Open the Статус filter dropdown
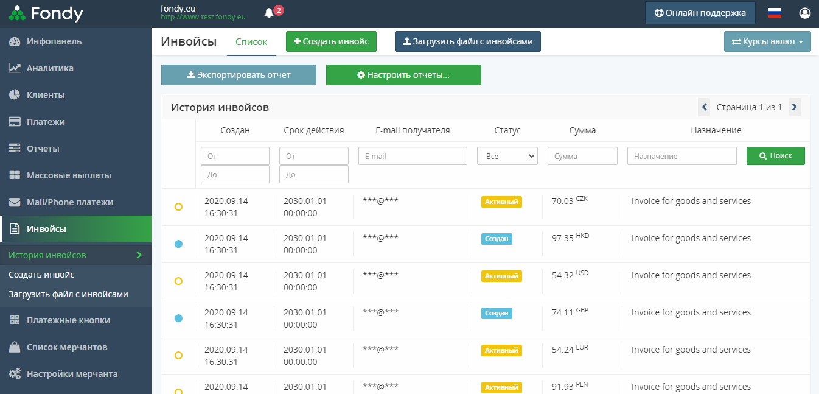 pos(507,156)
